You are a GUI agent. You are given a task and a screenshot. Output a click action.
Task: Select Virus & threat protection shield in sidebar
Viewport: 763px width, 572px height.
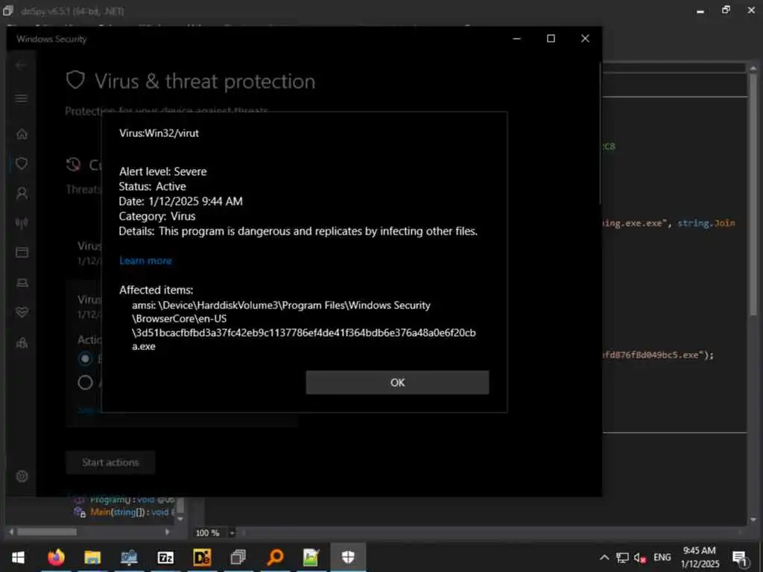click(x=22, y=163)
